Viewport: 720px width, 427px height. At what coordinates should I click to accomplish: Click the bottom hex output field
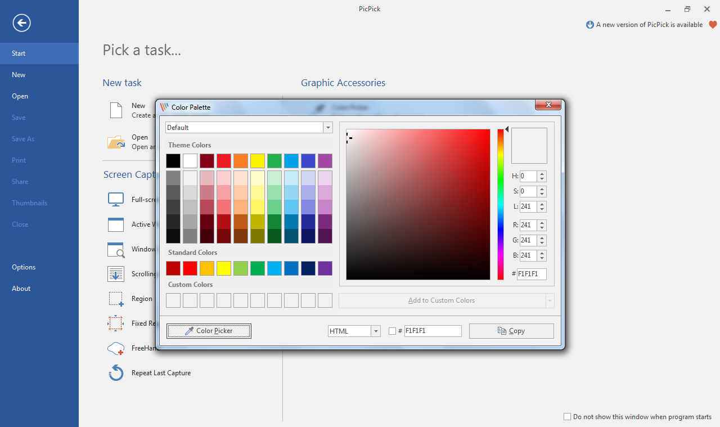coord(433,331)
